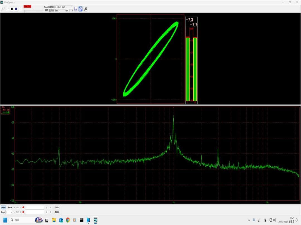The height and width of the screenshot is (225, 301).
Task: Open the settings wrench icon
Action: click(86, 9)
